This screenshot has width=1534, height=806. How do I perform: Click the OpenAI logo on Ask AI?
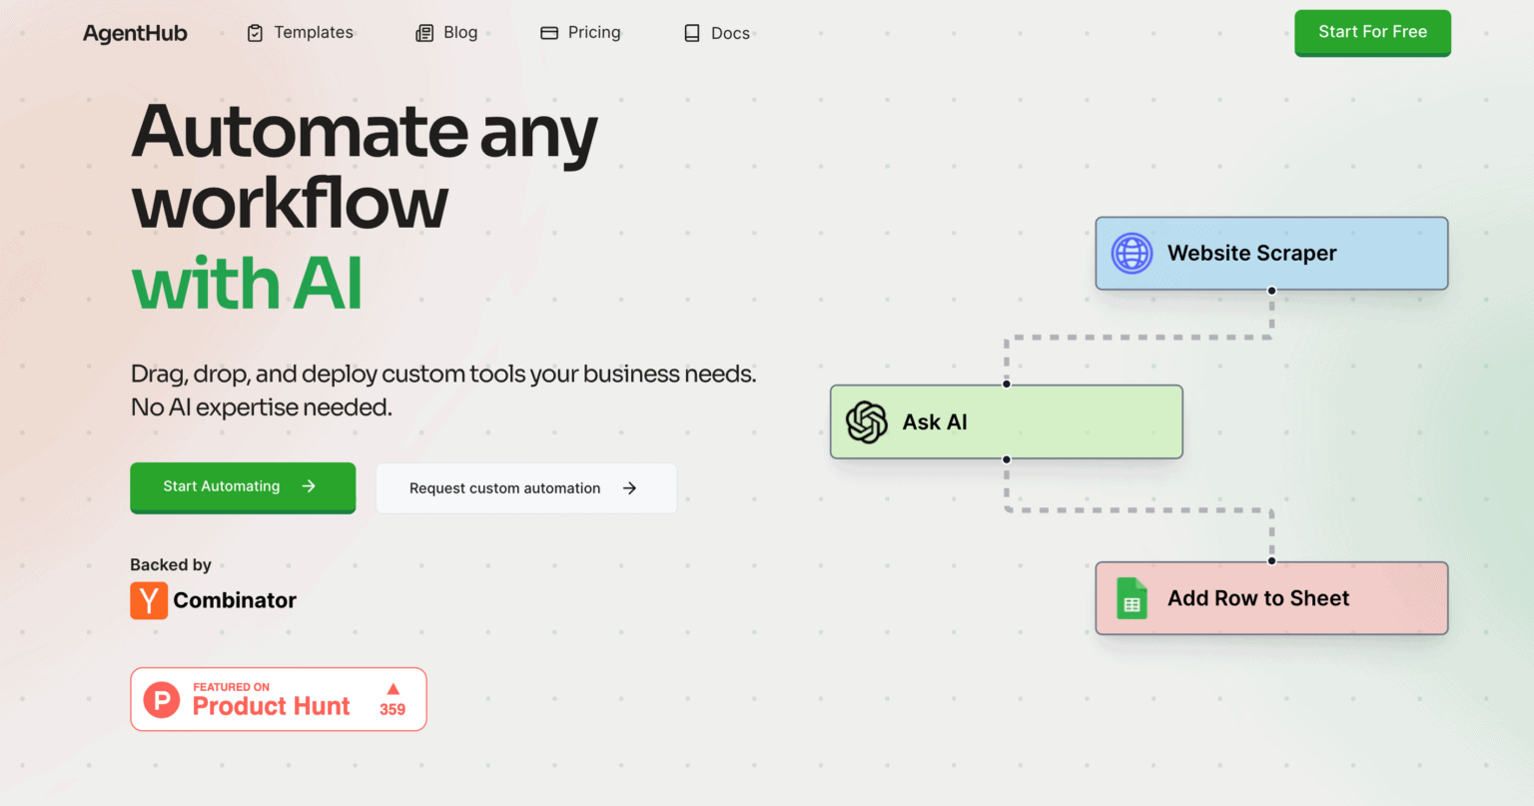click(x=867, y=422)
